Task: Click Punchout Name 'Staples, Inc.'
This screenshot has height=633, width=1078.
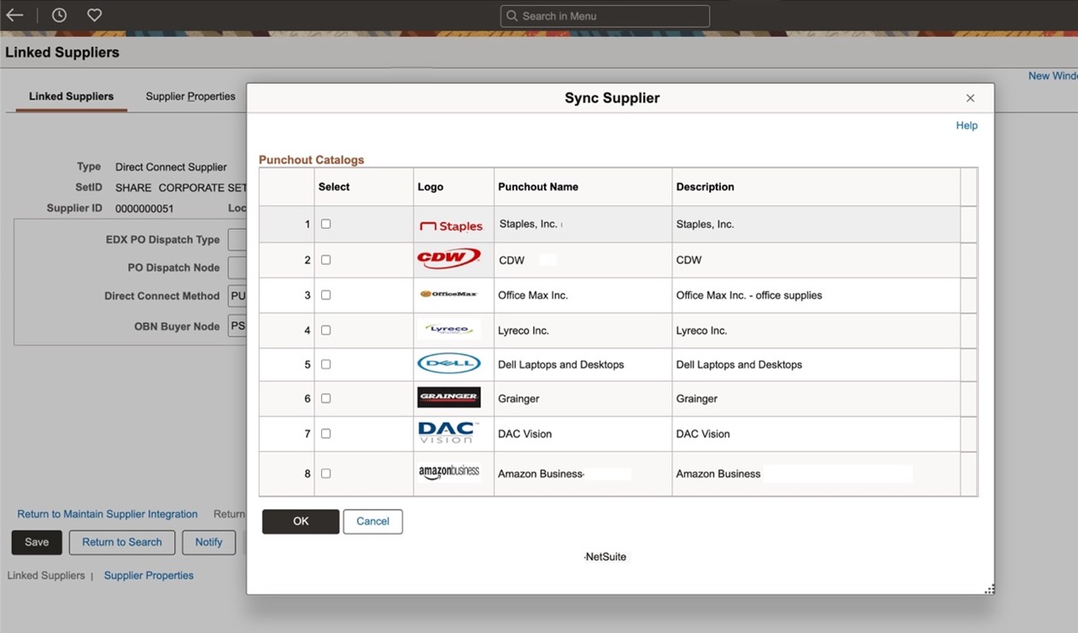Action: 528,224
